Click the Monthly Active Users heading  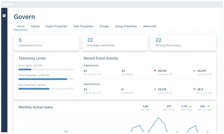pyautogui.click(x=36, y=107)
